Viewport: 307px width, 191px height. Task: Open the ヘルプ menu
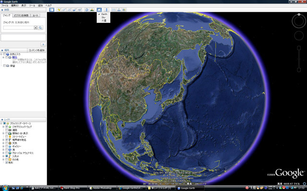[48, 6]
